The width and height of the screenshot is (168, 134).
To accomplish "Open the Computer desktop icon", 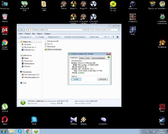I will (x=4, y=5).
